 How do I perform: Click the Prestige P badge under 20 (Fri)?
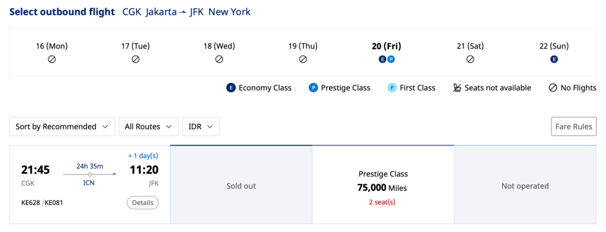click(391, 60)
